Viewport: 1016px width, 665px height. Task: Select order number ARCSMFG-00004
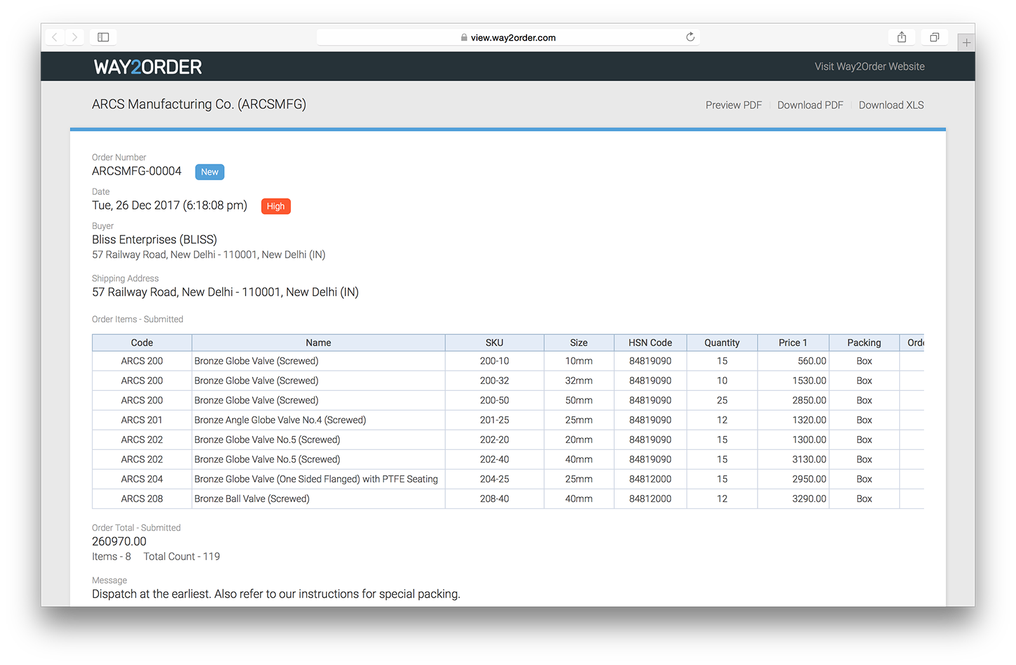point(137,171)
